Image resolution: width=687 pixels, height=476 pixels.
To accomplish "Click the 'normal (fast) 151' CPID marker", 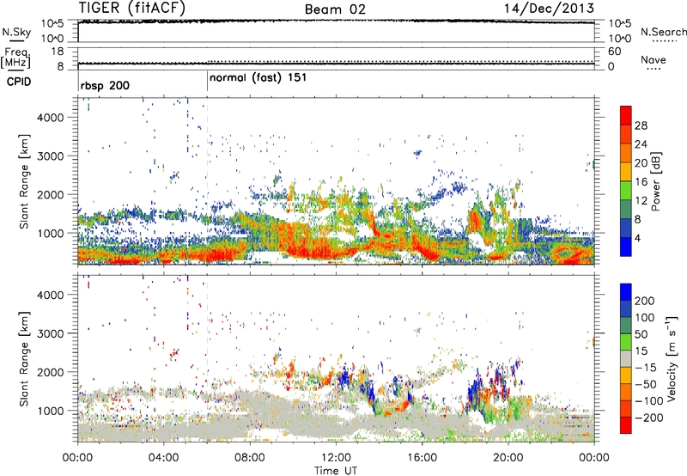I will pyautogui.click(x=258, y=78).
